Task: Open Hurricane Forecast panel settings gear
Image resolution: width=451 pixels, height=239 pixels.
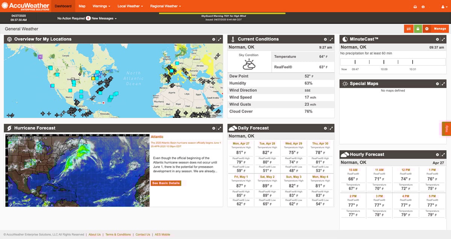Action: tap(214, 128)
